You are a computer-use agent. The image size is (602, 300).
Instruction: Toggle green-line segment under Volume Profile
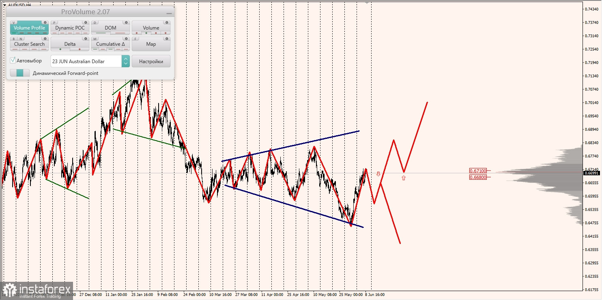(x=14, y=33)
